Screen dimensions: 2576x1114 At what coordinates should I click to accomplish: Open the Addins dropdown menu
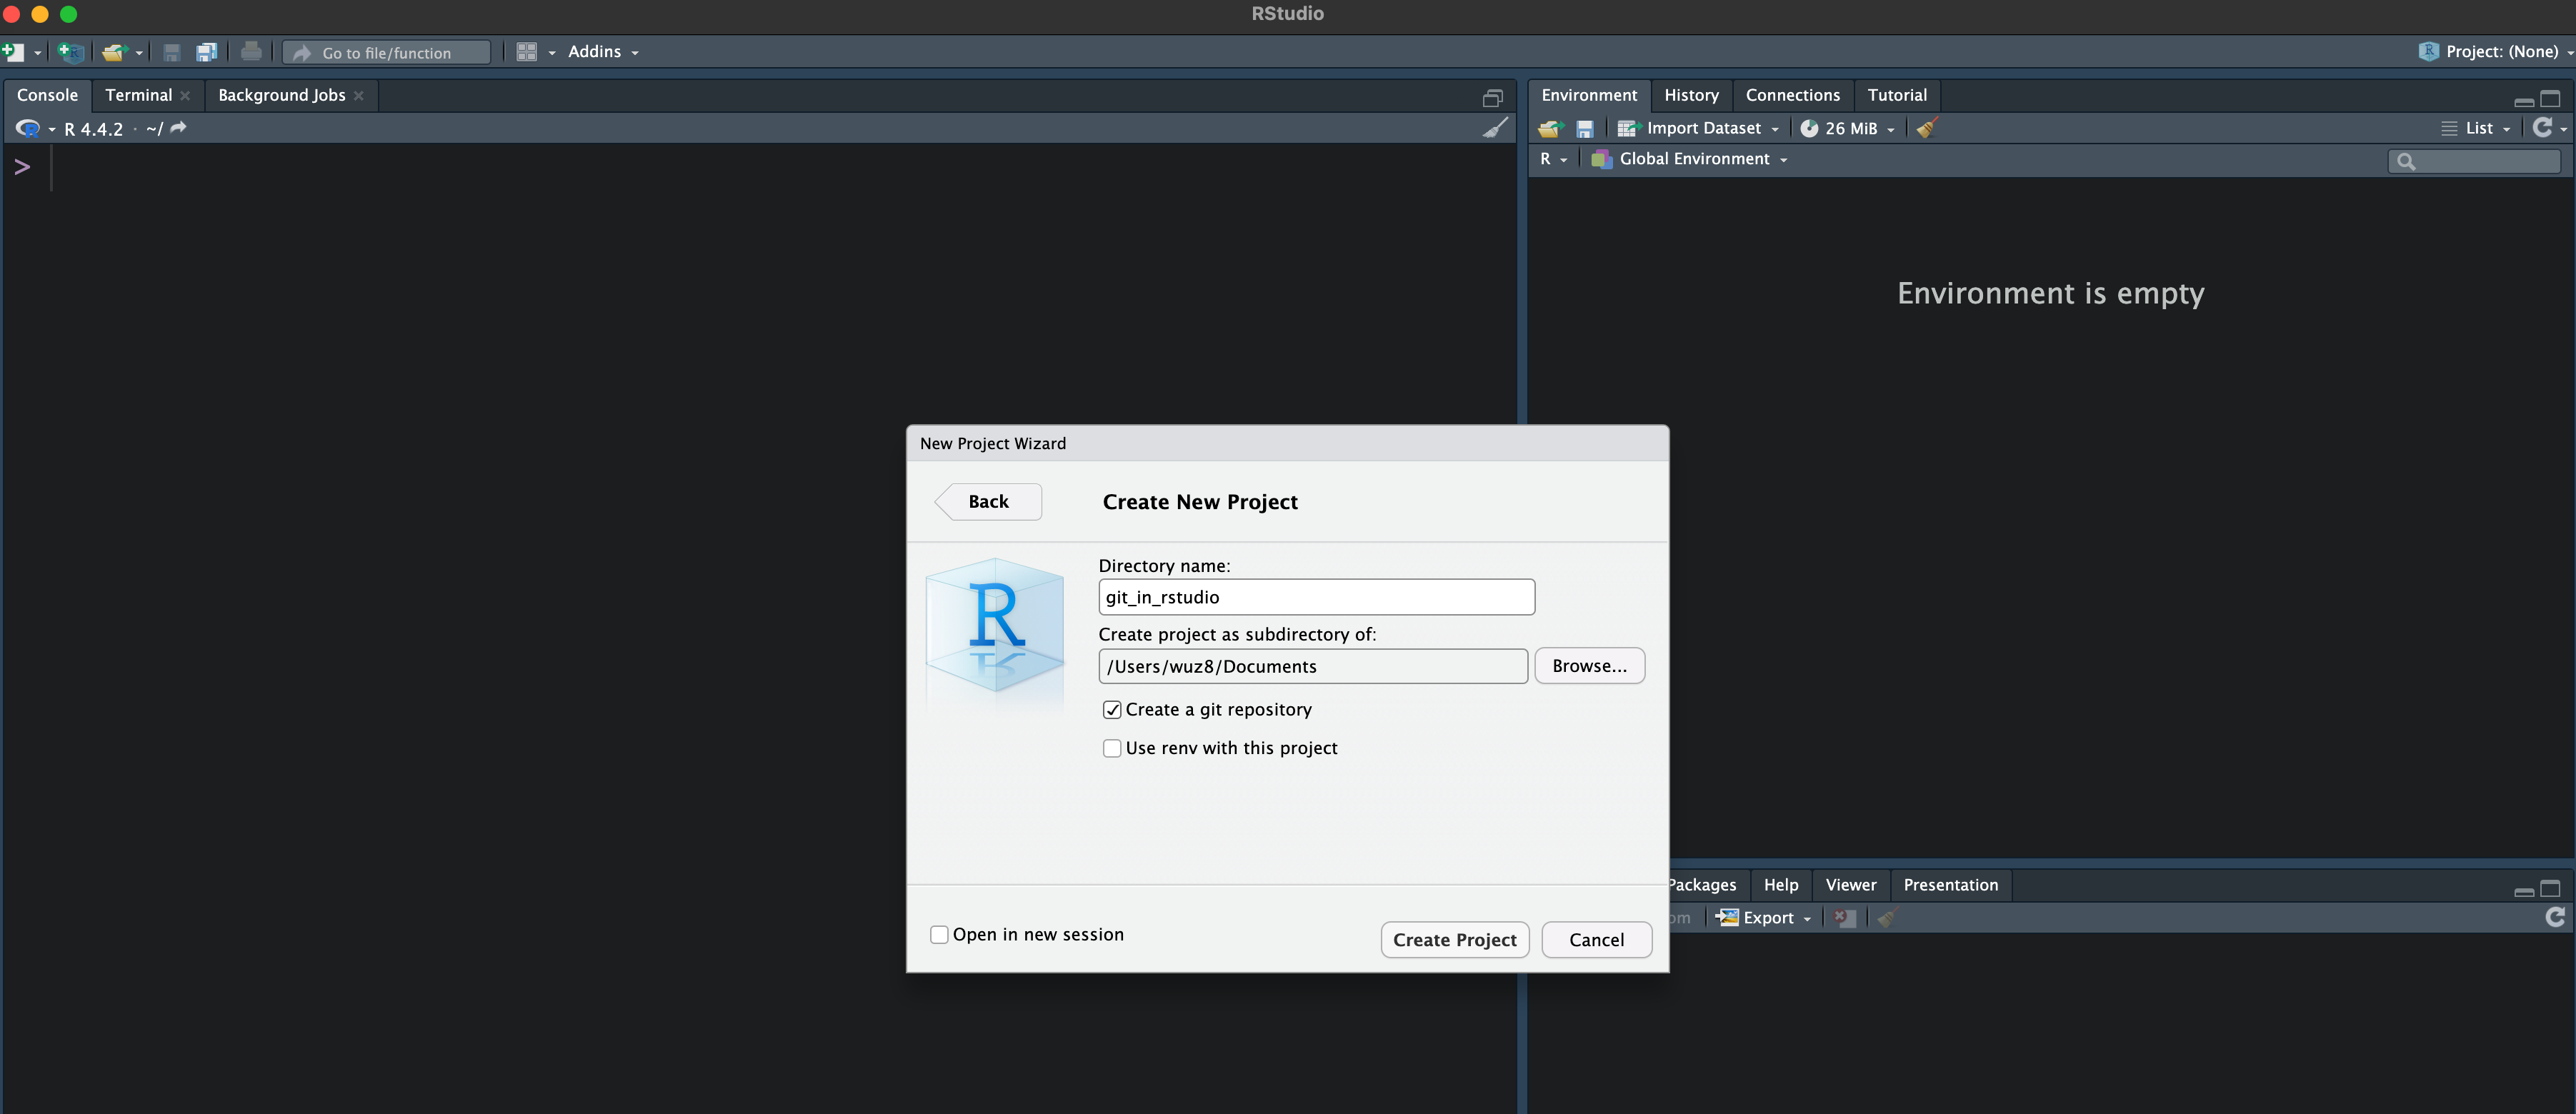pyautogui.click(x=602, y=52)
